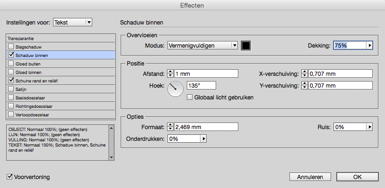Click the Annuleren button

coord(310,177)
